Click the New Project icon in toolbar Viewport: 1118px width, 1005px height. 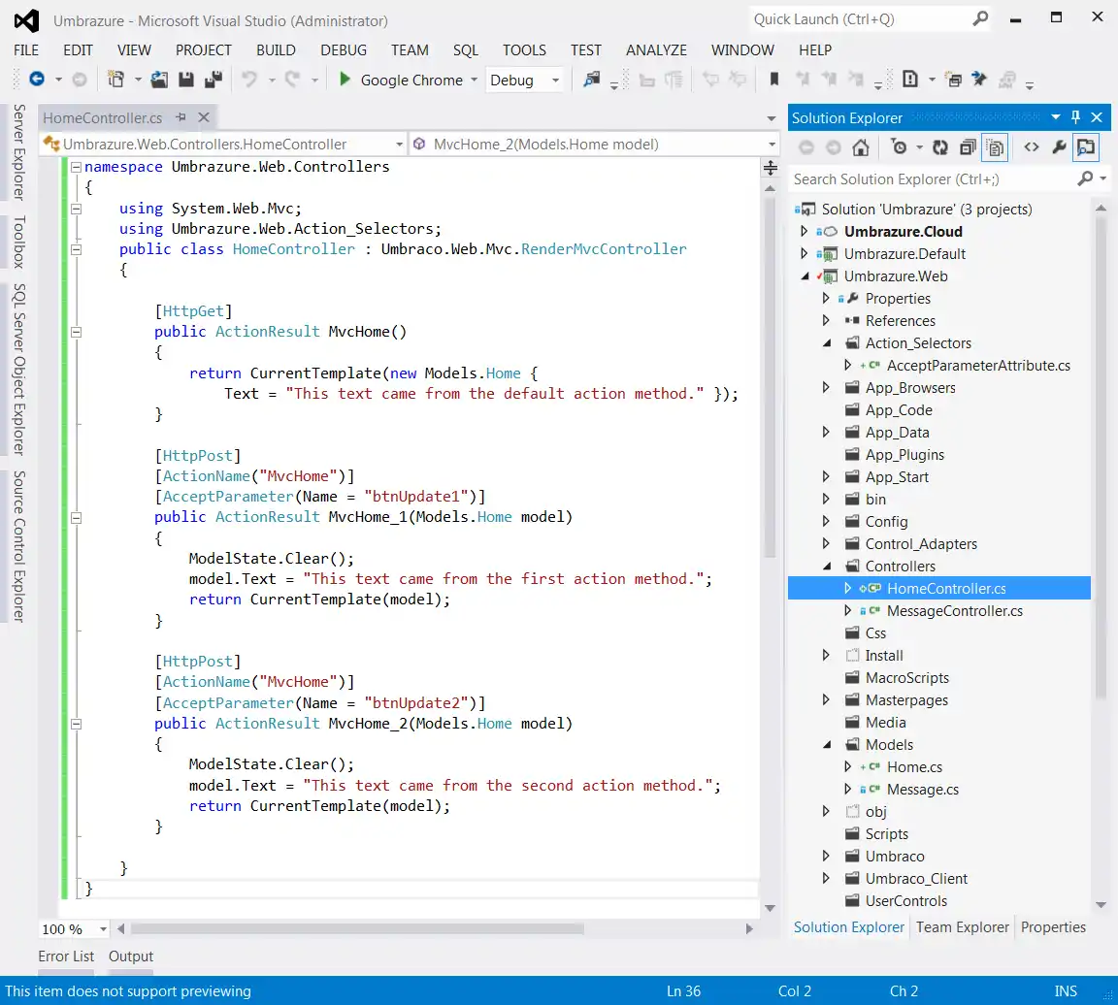pyautogui.click(x=115, y=80)
